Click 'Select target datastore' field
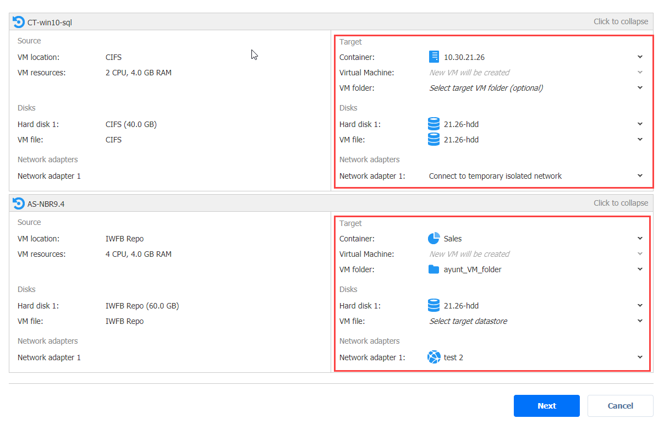Viewport: 664px width, 424px height. pos(468,321)
